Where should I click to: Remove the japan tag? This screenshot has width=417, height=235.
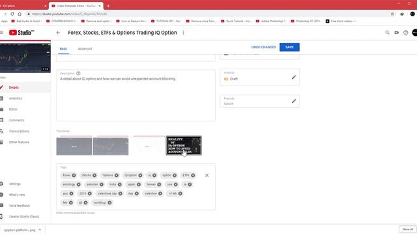pyautogui.click(x=139, y=184)
